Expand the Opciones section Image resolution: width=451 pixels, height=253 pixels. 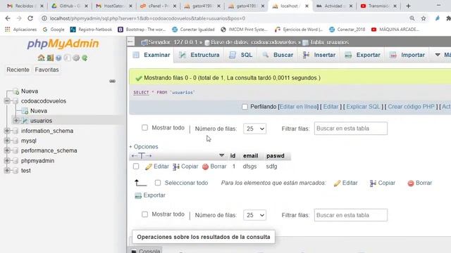pyautogui.click(x=144, y=147)
